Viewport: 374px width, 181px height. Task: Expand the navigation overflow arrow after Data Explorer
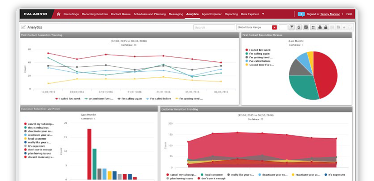pyautogui.click(x=263, y=14)
